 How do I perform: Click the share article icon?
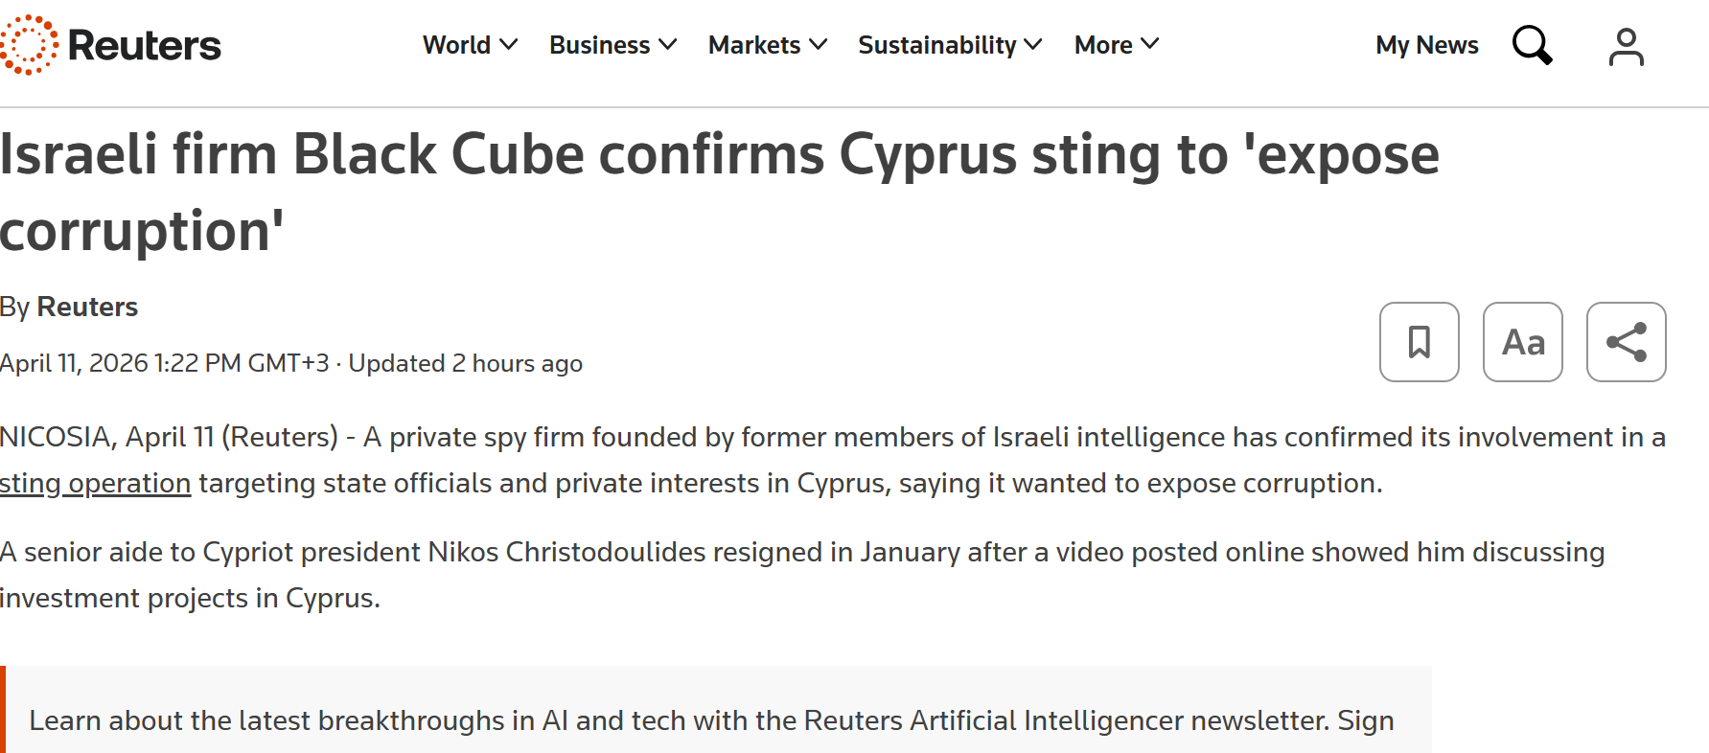point(1626,342)
